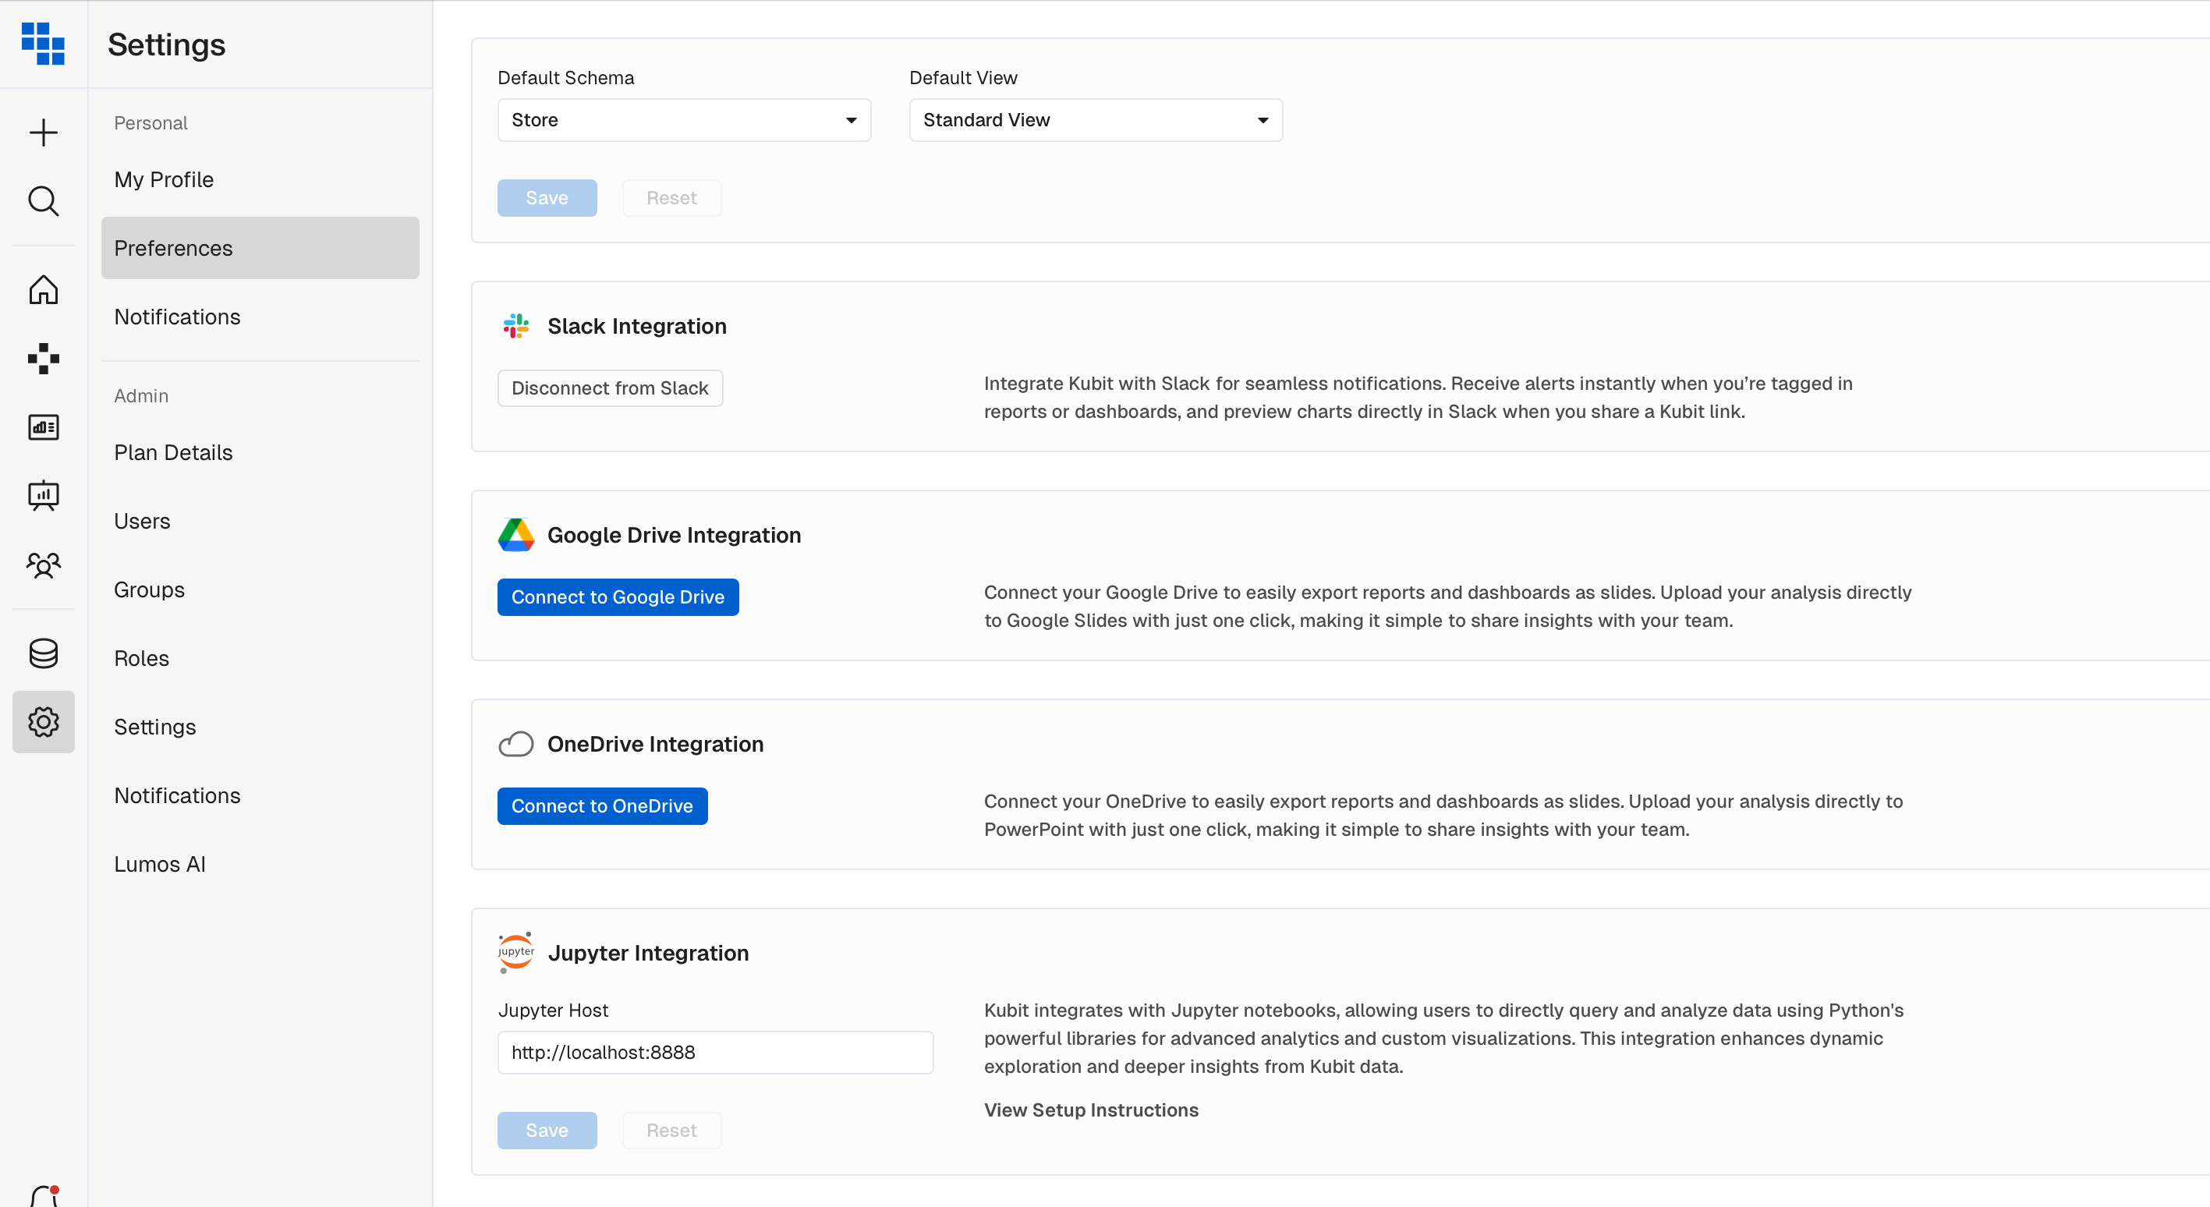Expand the Default Schema dropdown
2210x1207 pixels.
point(684,120)
